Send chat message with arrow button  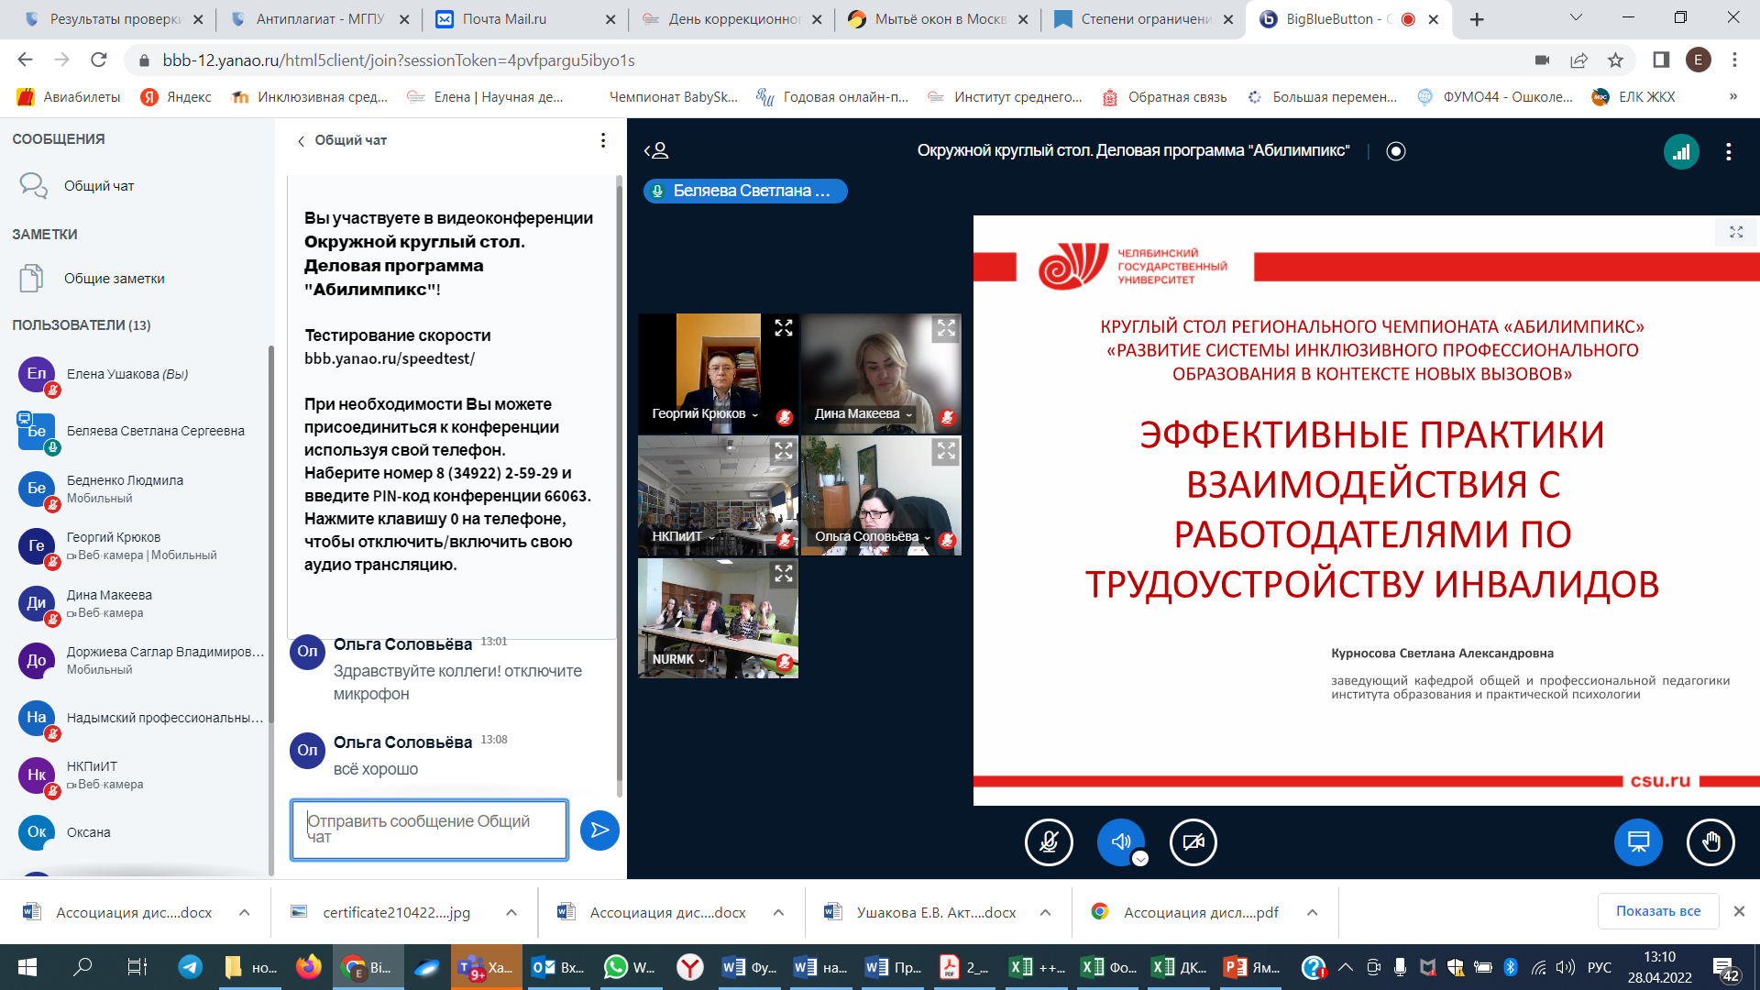click(599, 830)
